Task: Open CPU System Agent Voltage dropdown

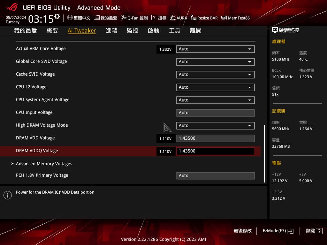Action: (x=216, y=100)
